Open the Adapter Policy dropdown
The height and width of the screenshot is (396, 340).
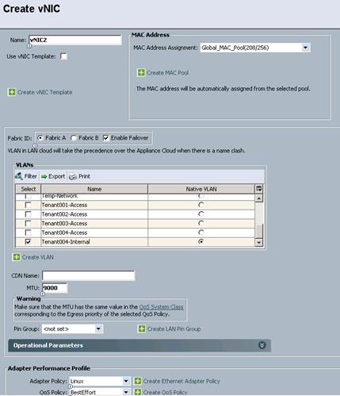pyautogui.click(x=126, y=381)
